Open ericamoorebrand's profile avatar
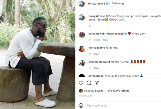161x109 pixels. (x=82, y=63)
